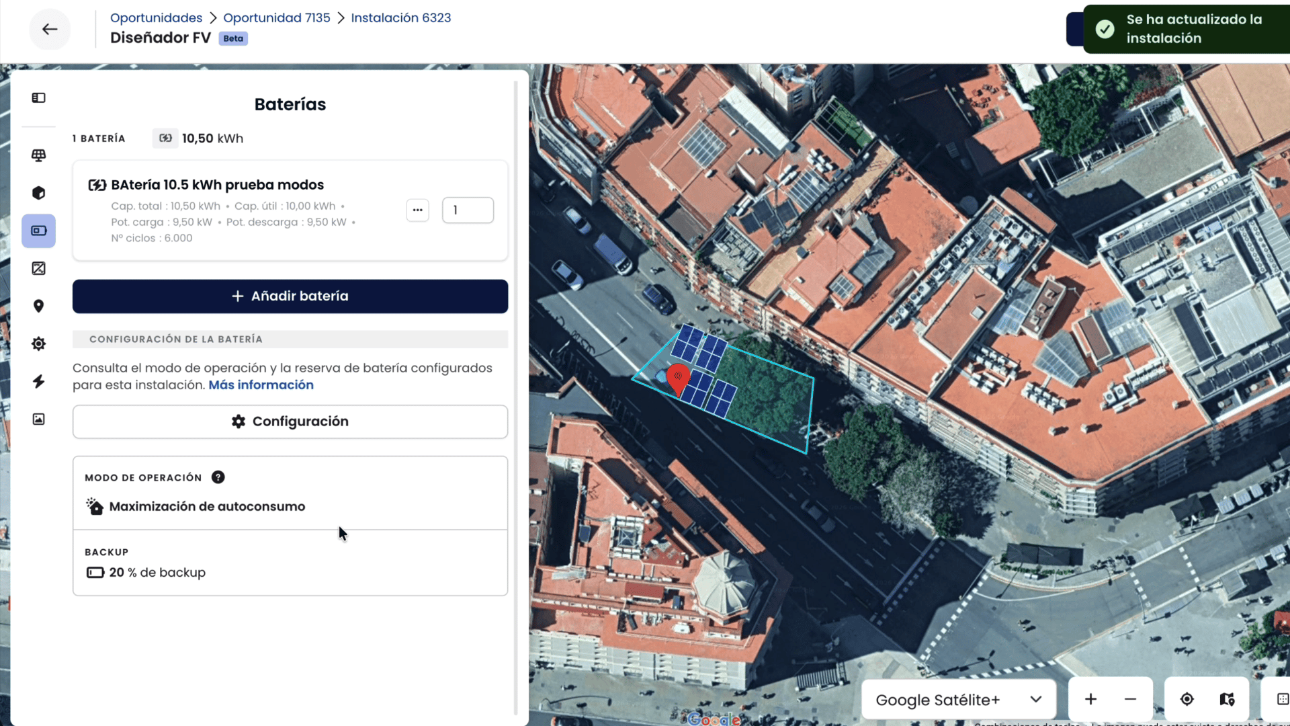Viewport: 1290px width, 726px height.
Task: Zoom in on the map
Action: click(1090, 699)
